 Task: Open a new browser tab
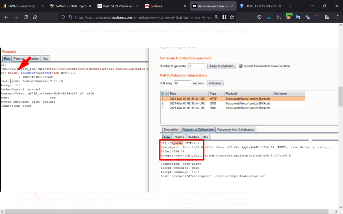(x=290, y=6)
